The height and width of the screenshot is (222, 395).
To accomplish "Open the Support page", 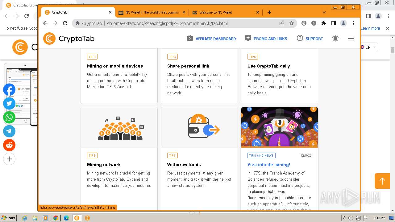I will click(310, 39).
